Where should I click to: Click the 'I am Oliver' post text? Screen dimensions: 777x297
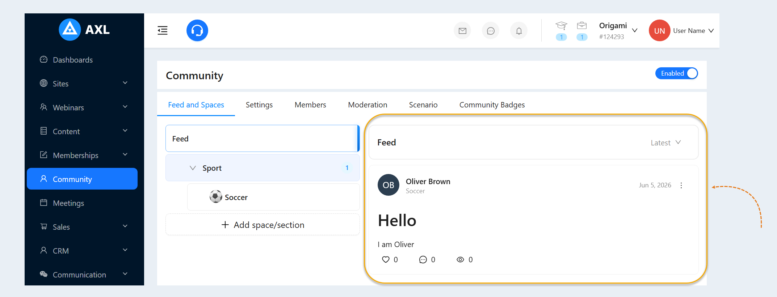click(396, 245)
